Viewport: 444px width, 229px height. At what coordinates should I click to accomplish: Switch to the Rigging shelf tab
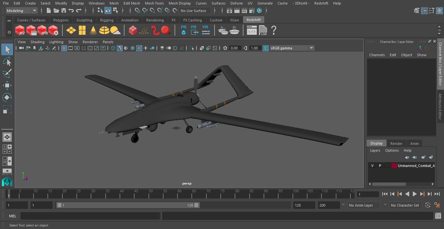[x=107, y=20]
